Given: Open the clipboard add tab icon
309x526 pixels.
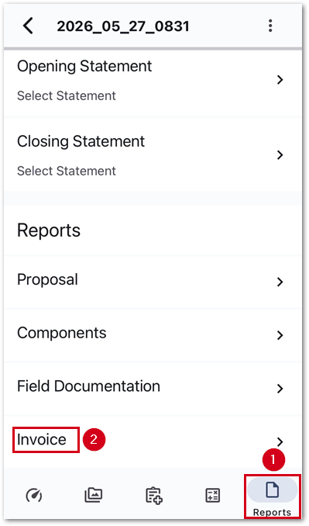Looking at the screenshot, I should (154, 496).
